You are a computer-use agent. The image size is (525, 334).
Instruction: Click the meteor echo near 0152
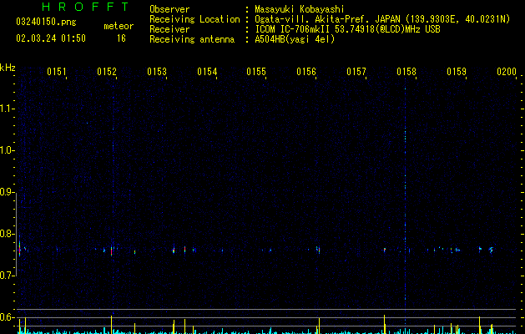click(112, 250)
